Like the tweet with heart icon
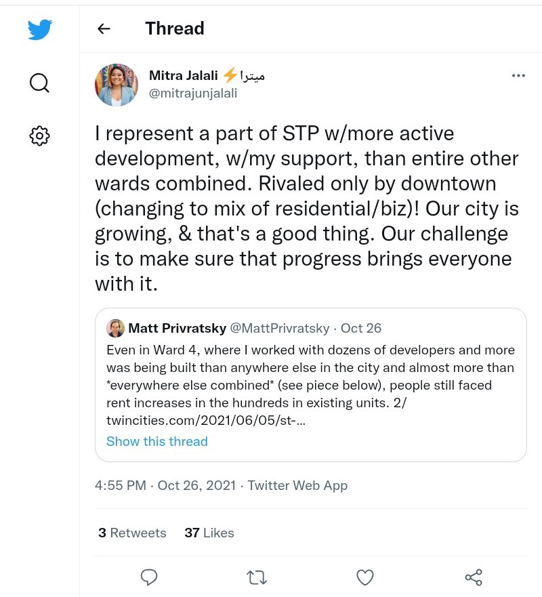542x597 pixels. [365, 577]
